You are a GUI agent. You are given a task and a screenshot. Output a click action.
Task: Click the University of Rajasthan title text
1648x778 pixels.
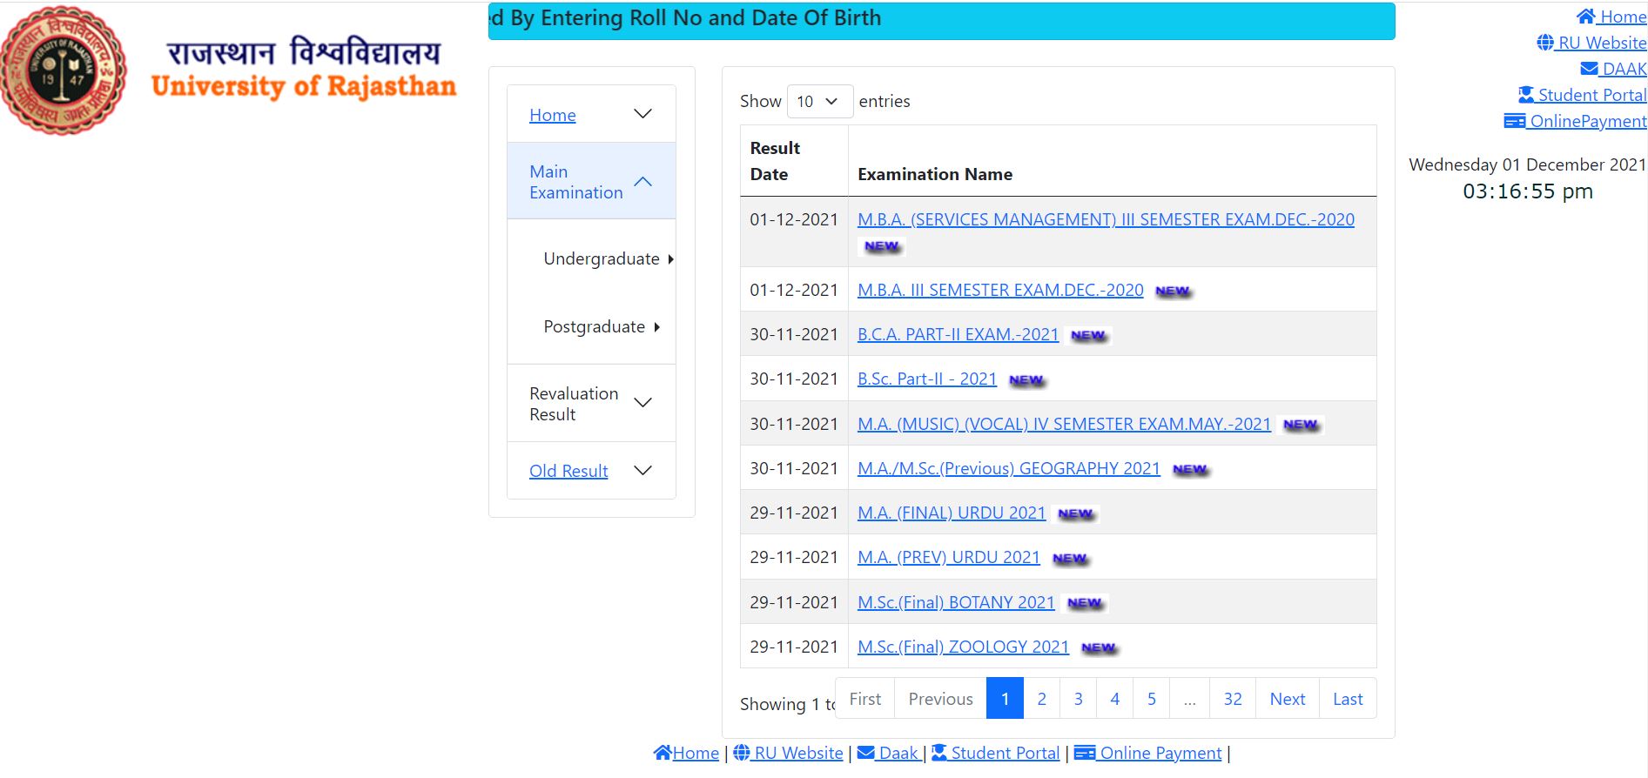pyautogui.click(x=304, y=86)
